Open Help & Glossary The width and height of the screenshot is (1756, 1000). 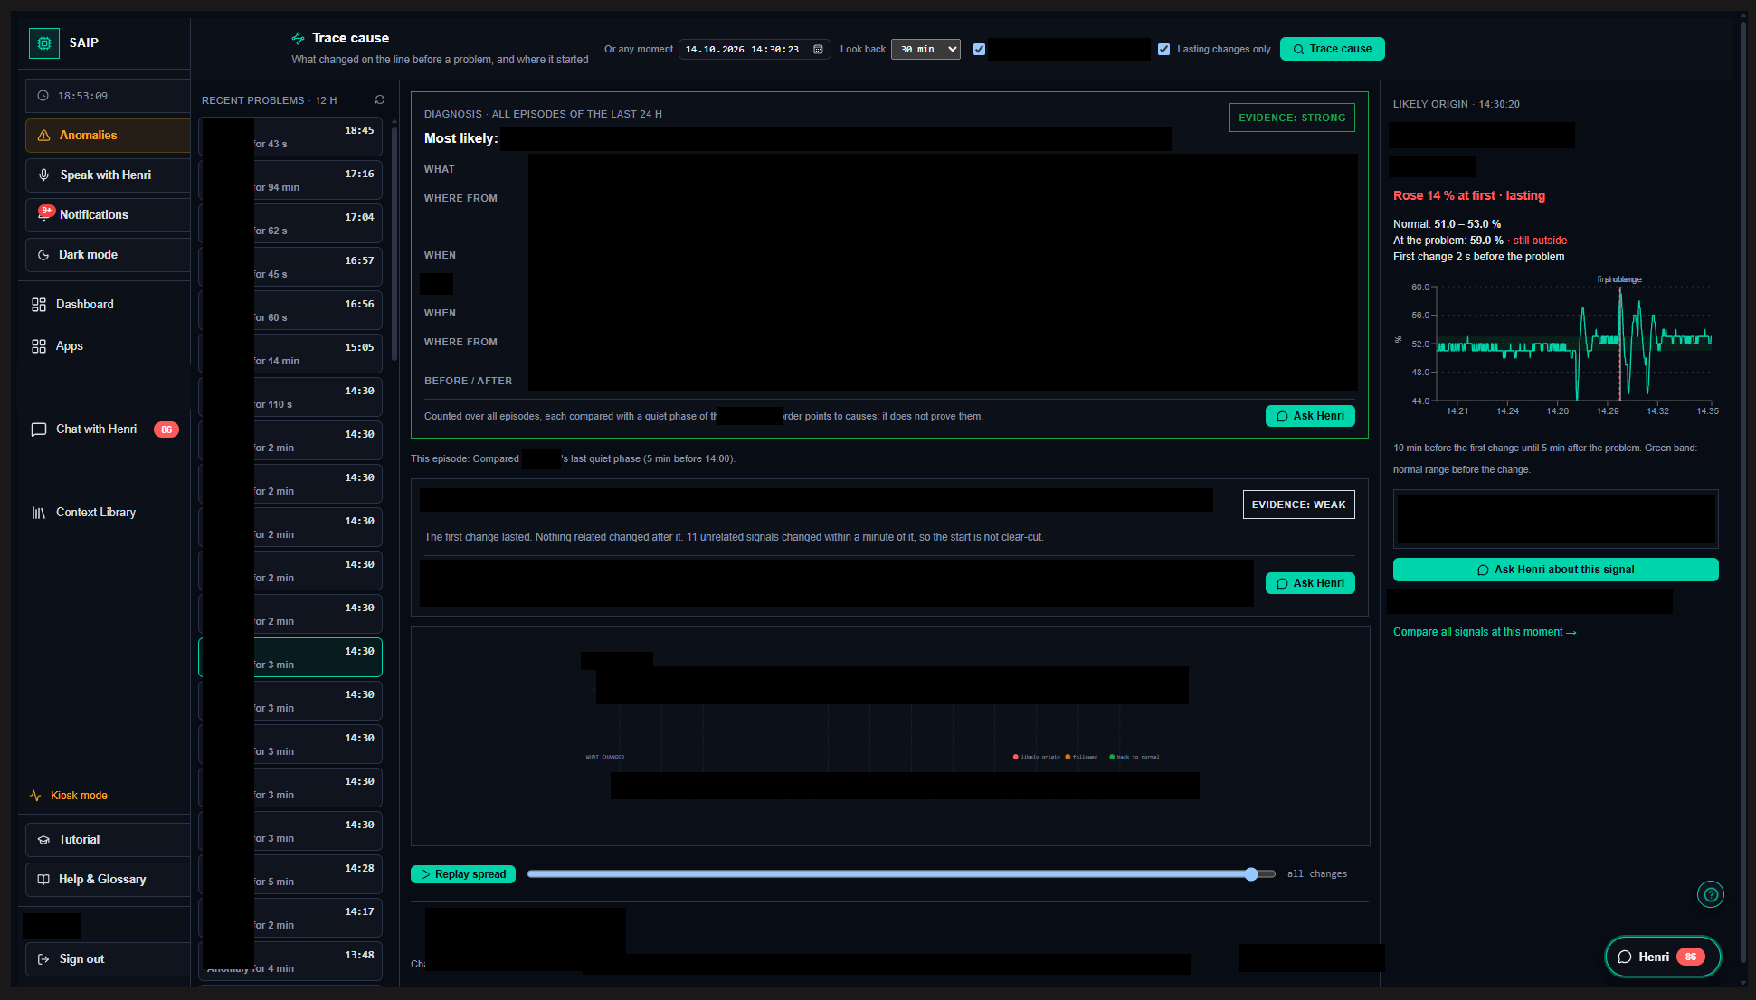(x=108, y=880)
